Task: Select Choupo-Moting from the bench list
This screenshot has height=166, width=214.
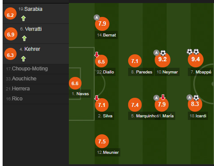Action: coord(36,69)
